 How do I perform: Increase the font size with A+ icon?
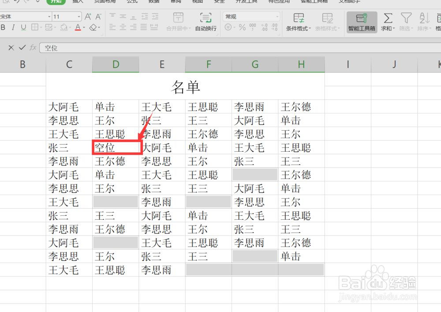tap(88, 17)
